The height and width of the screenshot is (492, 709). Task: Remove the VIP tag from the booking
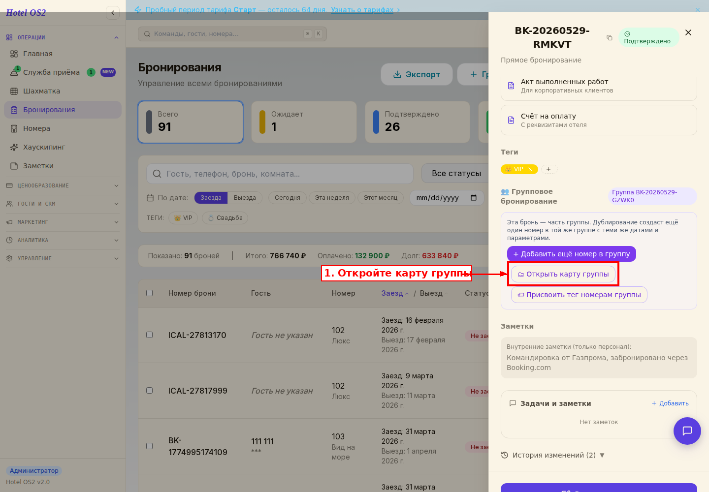(530, 169)
